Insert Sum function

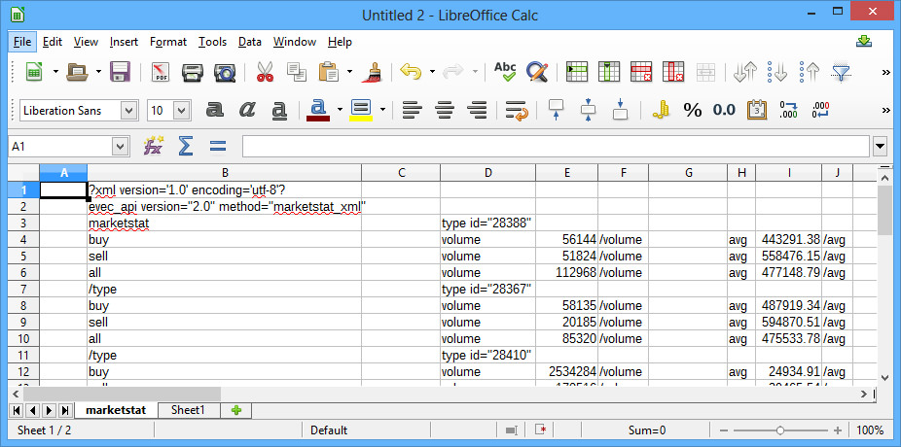[185, 147]
